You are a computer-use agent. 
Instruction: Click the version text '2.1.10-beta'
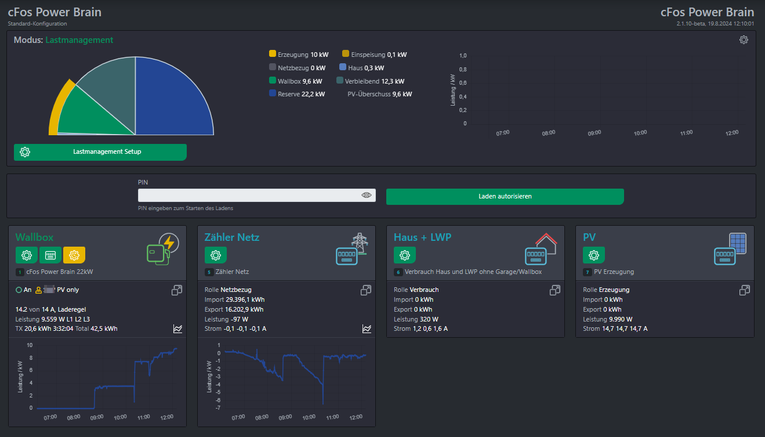pyautogui.click(x=691, y=24)
